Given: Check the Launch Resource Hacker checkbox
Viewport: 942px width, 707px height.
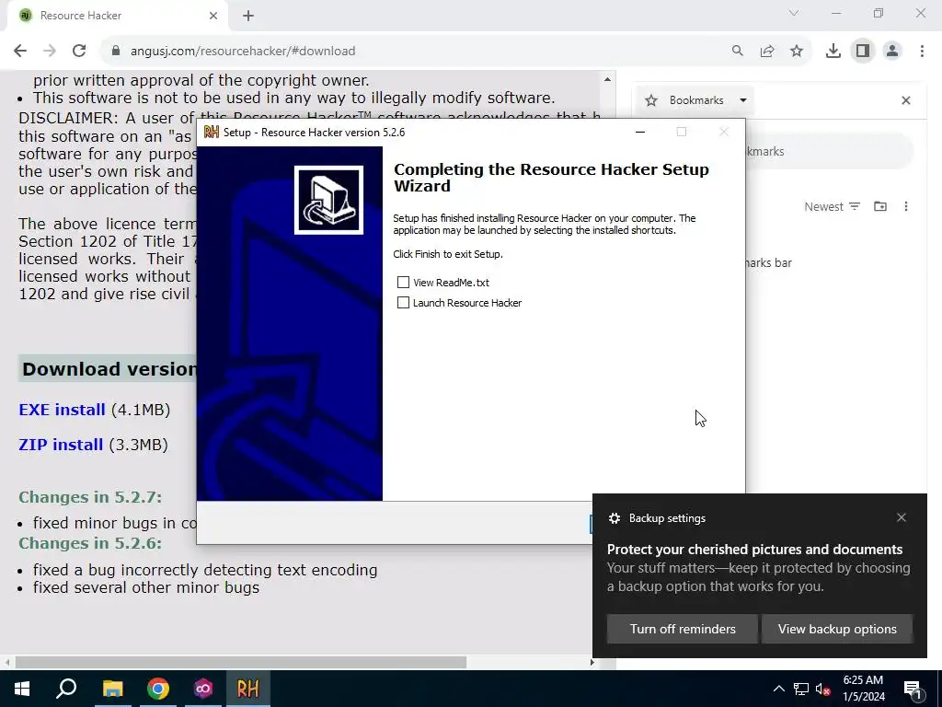Looking at the screenshot, I should point(403,302).
